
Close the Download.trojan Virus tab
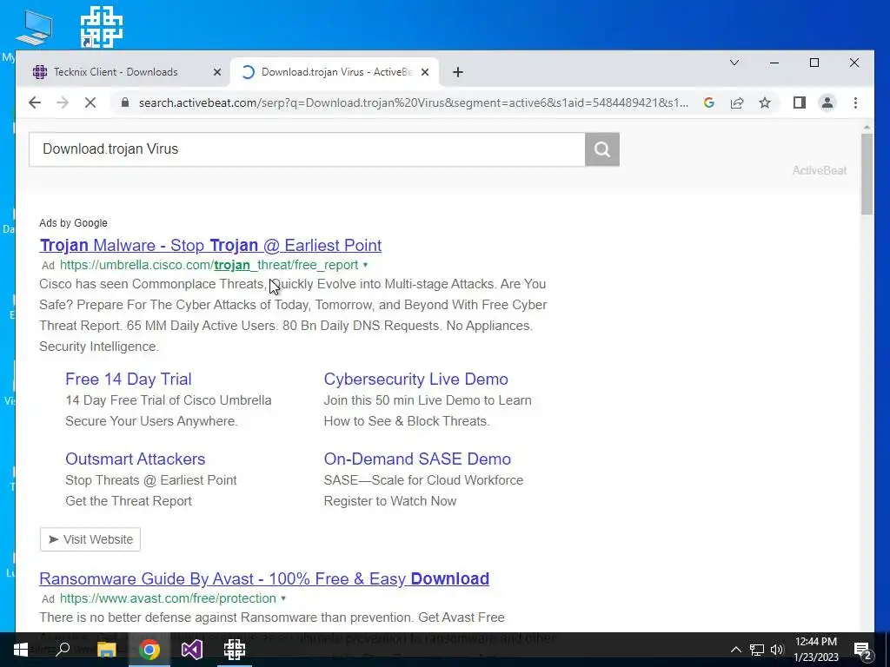425,72
